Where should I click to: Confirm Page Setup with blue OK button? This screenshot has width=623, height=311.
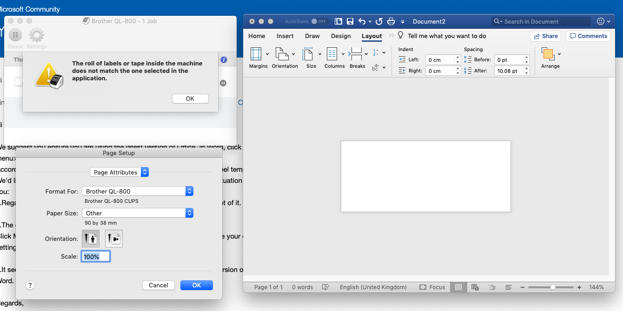click(x=197, y=285)
